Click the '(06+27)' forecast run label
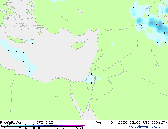Screen dimensions: 168x129 tap(160, 123)
